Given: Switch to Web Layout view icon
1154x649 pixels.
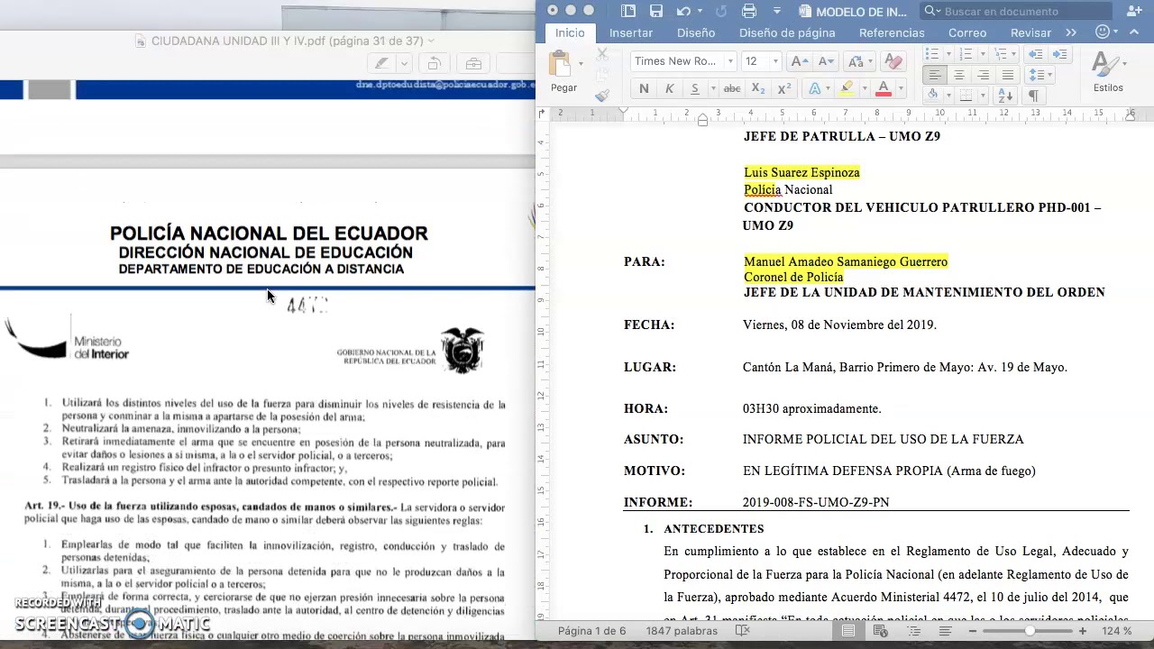Looking at the screenshot, I should click(x=881, y=631).
